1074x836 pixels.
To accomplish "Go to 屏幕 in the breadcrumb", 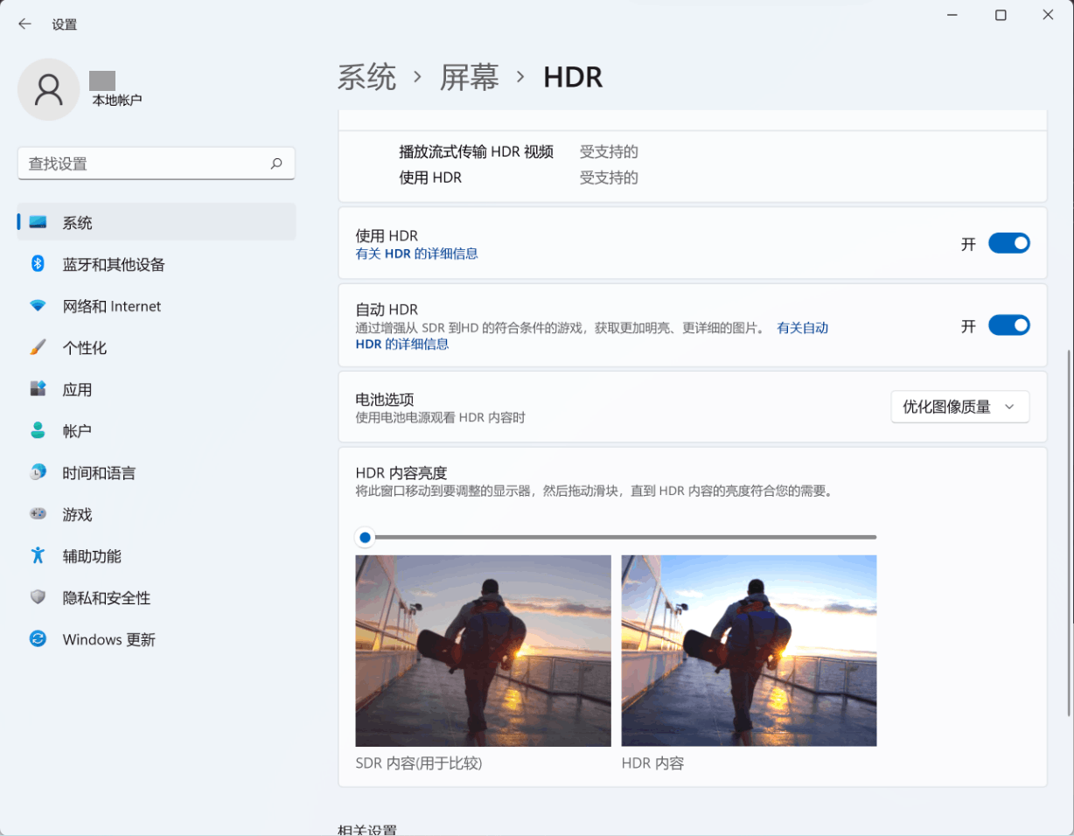I will click(470, 77).
